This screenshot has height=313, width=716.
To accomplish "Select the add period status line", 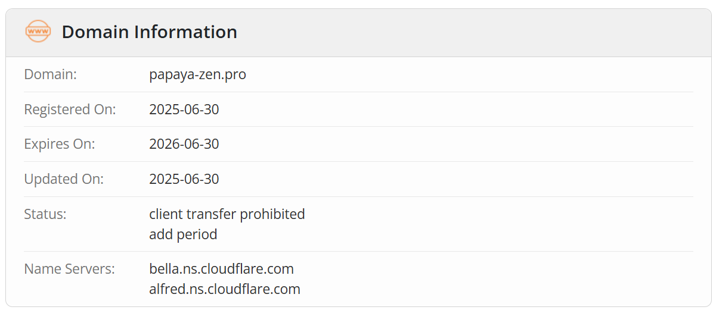I will (x=183, y=234).
